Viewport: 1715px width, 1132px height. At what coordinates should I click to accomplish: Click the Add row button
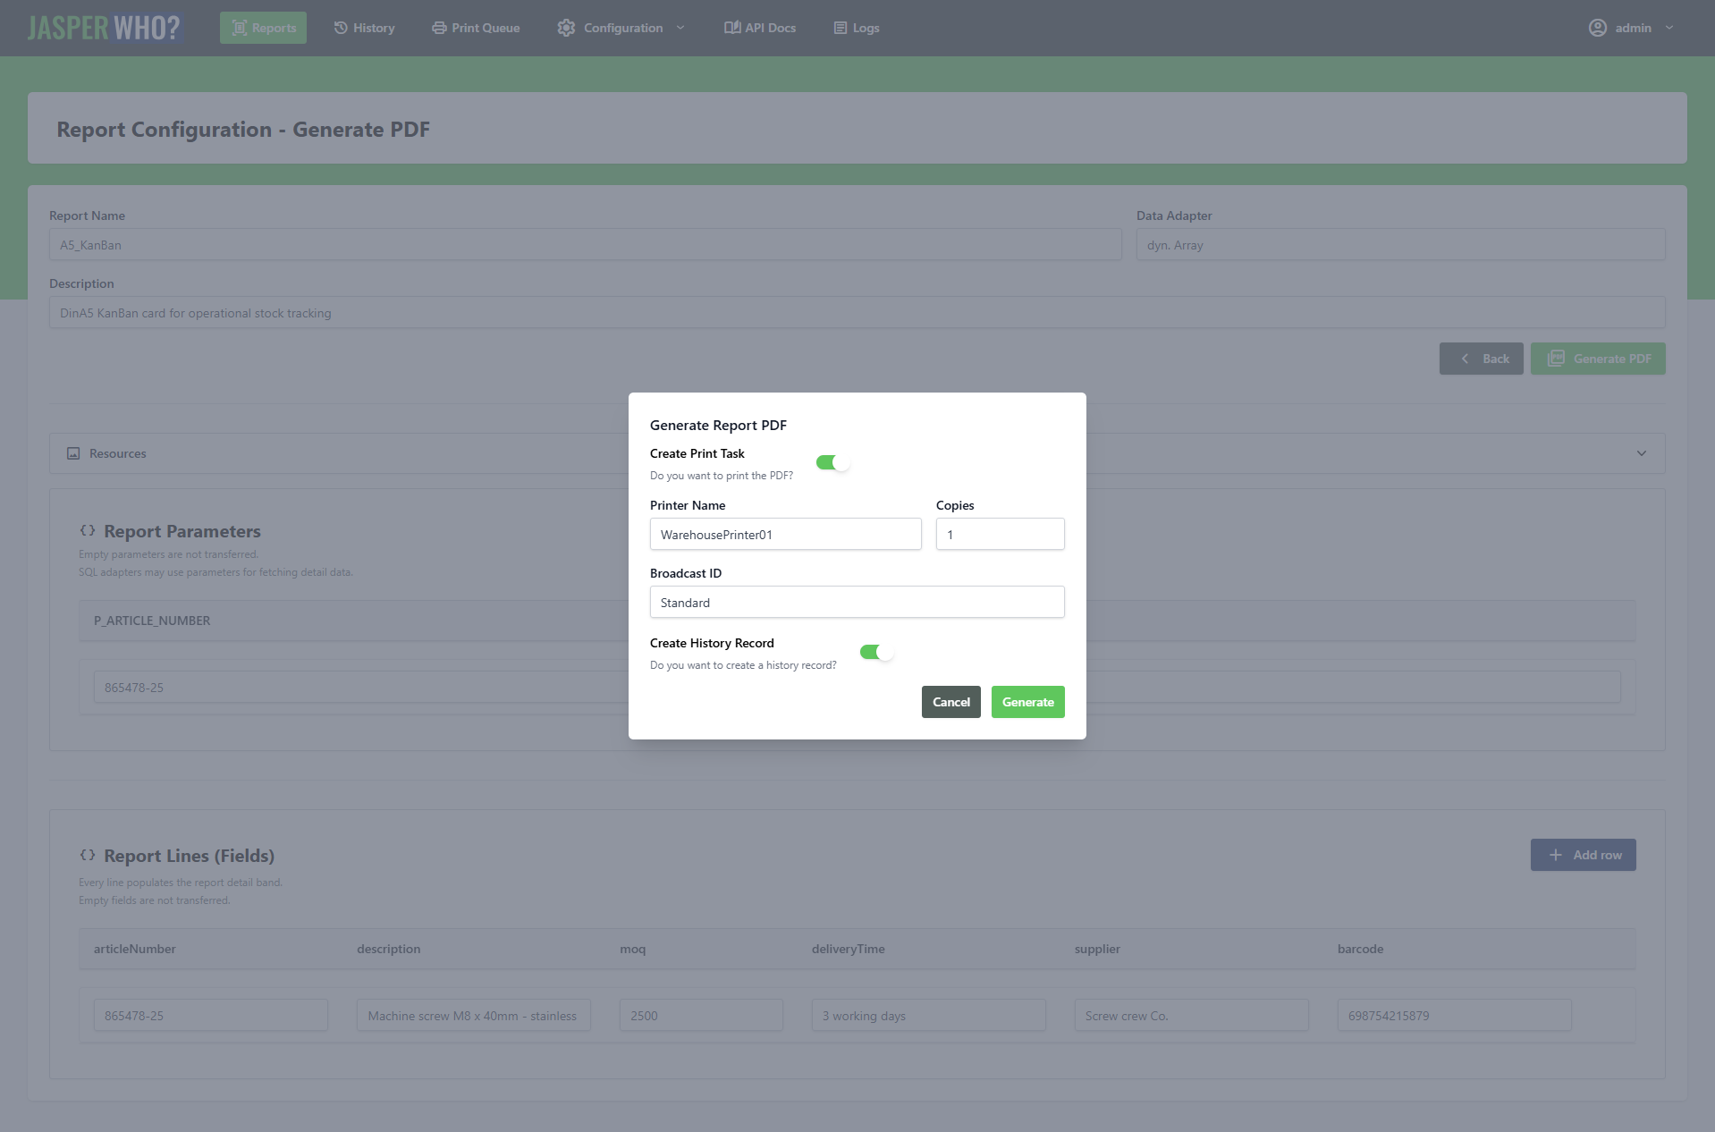1583,855
